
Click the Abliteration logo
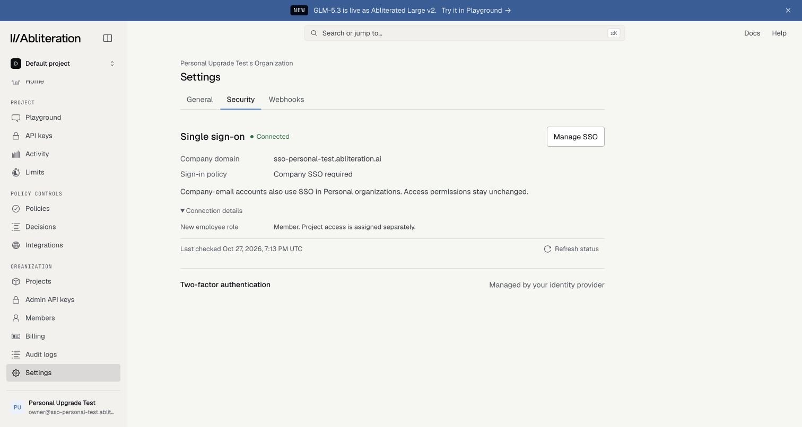tap(46, 38)
